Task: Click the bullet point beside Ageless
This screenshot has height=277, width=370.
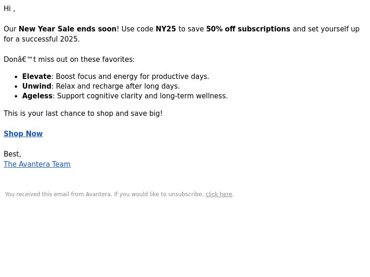Action: click(16, 96)
